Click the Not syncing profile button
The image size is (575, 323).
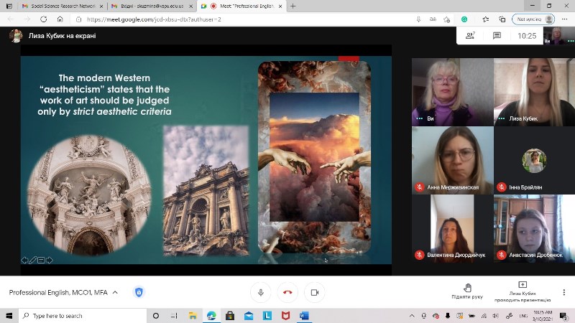click(x=533, y=19)
